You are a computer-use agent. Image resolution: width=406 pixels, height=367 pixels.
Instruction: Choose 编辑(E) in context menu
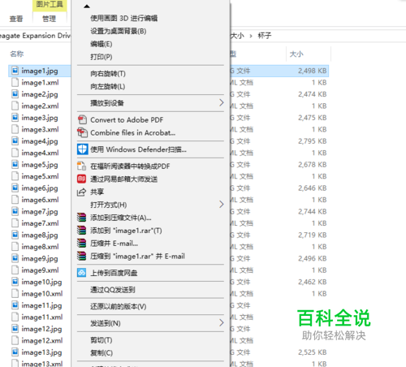click(101, 44)
